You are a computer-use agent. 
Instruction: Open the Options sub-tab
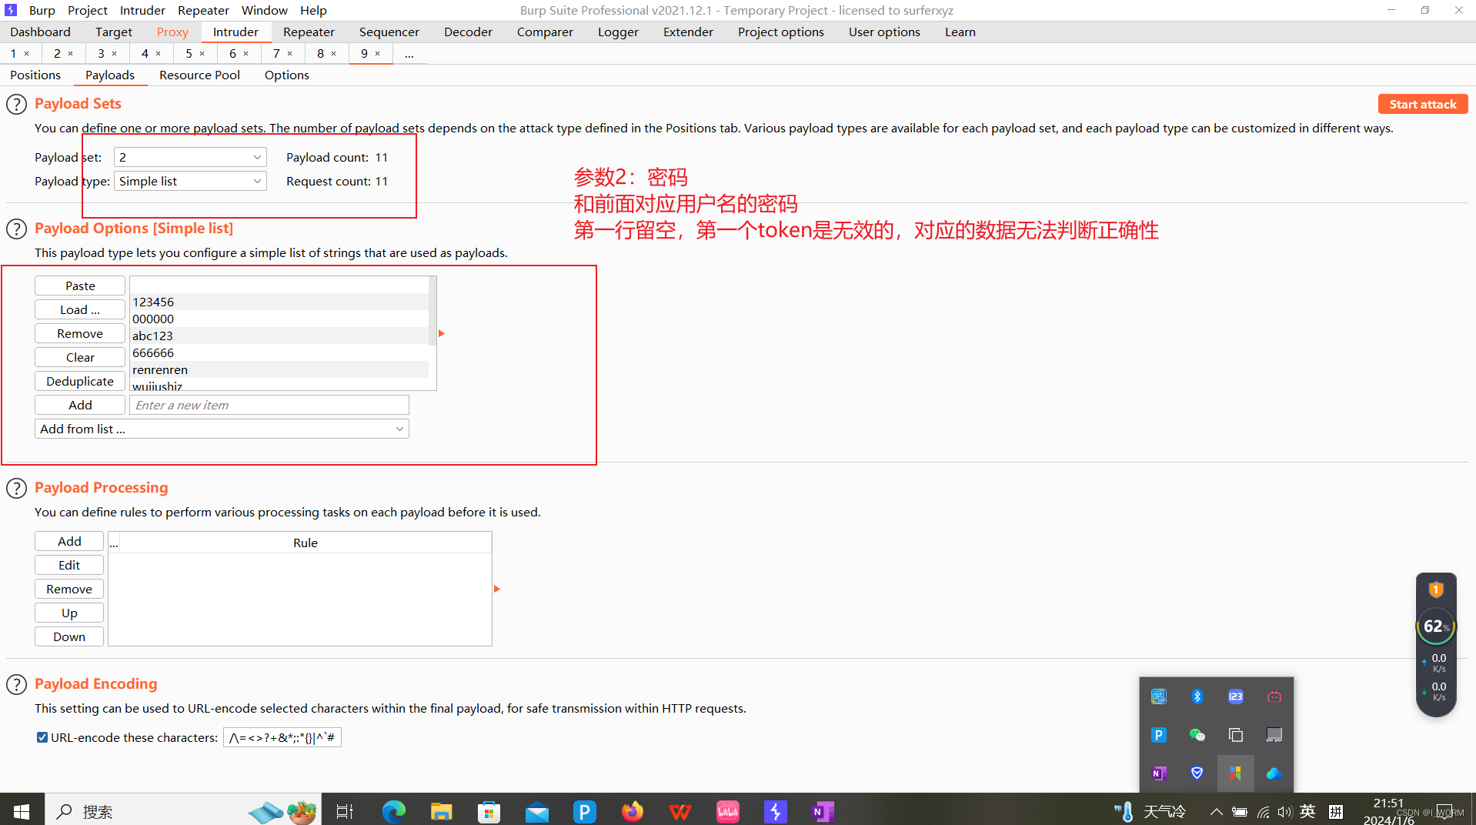287,75
